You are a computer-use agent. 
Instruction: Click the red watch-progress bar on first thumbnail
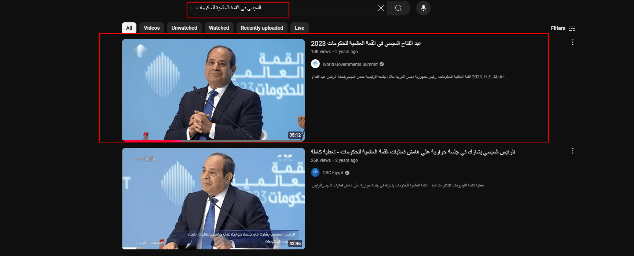pos(153,141)
